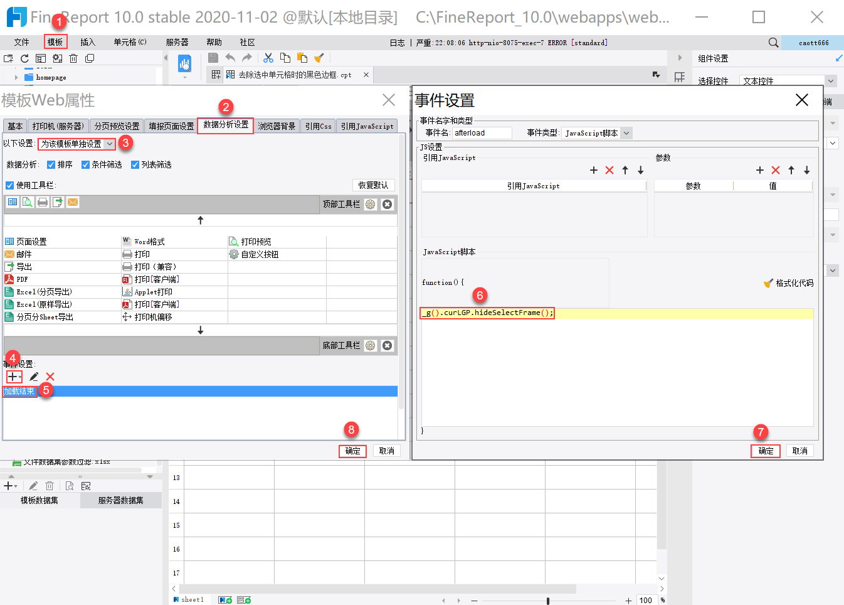The height and width of the screenshot is (605, 844).
Task: Delete the selected event with the red X
Action: [50, 377]
